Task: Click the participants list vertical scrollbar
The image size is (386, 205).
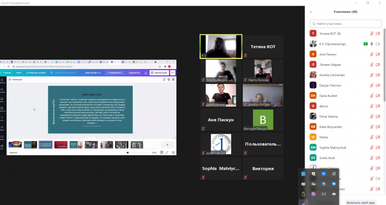Action: (384, 65)
